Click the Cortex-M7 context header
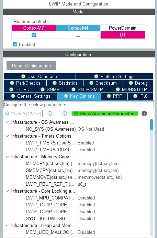The image size is (157, 238). coord(34,28)
